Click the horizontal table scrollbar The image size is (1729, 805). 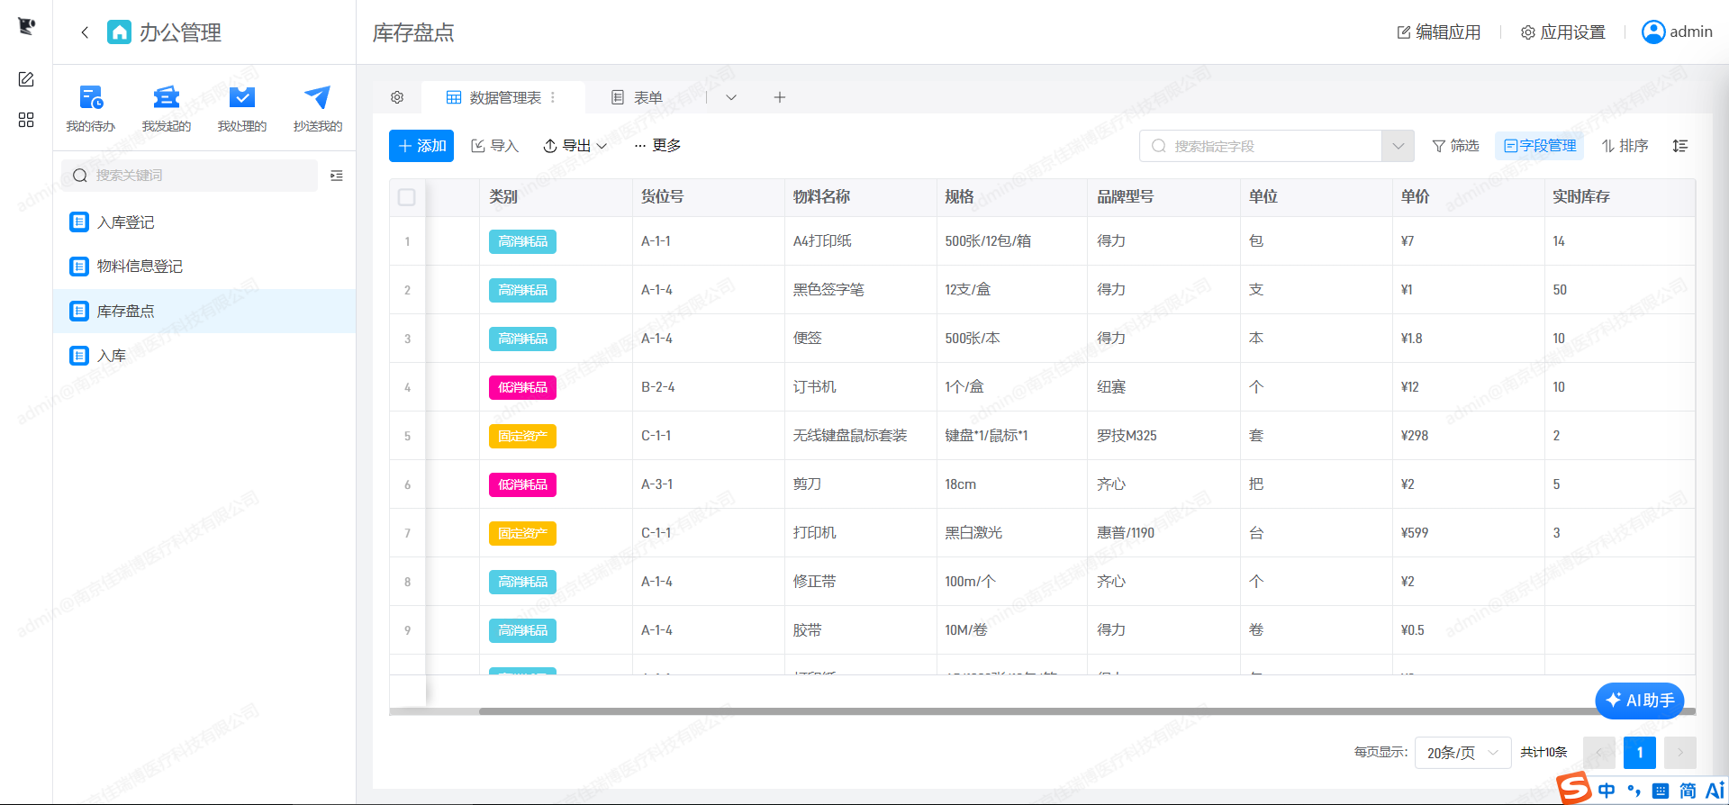point(1087,711)
